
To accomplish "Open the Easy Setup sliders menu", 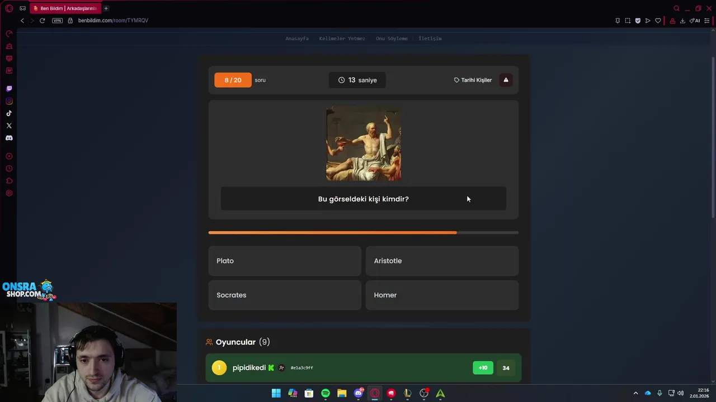I will tap(707, 21).
